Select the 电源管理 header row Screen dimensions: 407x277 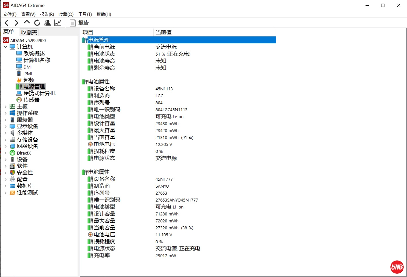99,40
